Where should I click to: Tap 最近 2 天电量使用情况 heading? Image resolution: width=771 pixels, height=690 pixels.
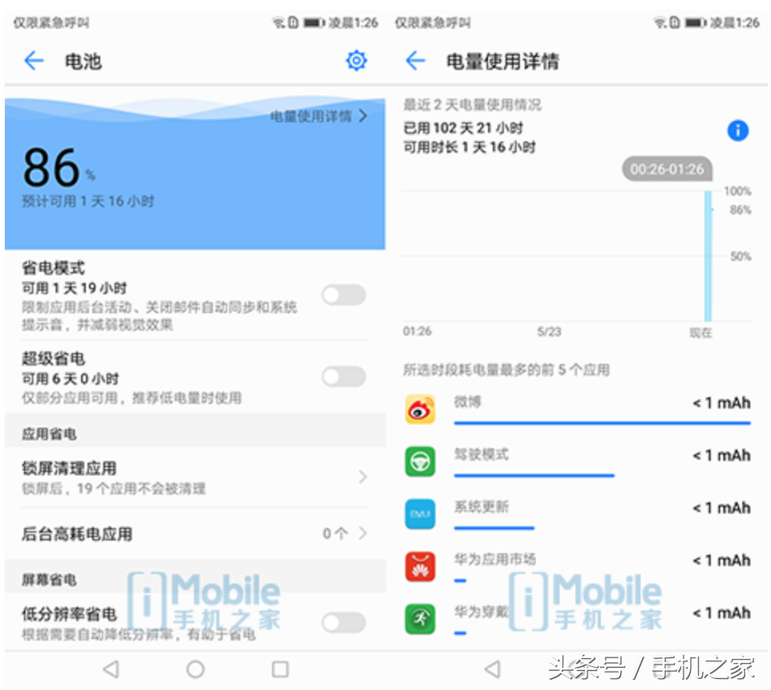click(472, 104)
